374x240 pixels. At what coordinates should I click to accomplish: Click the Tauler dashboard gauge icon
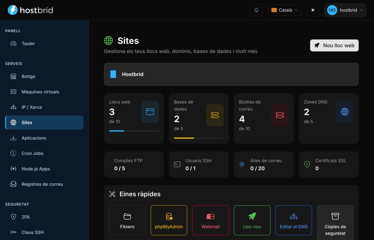[x=13, y=44]
